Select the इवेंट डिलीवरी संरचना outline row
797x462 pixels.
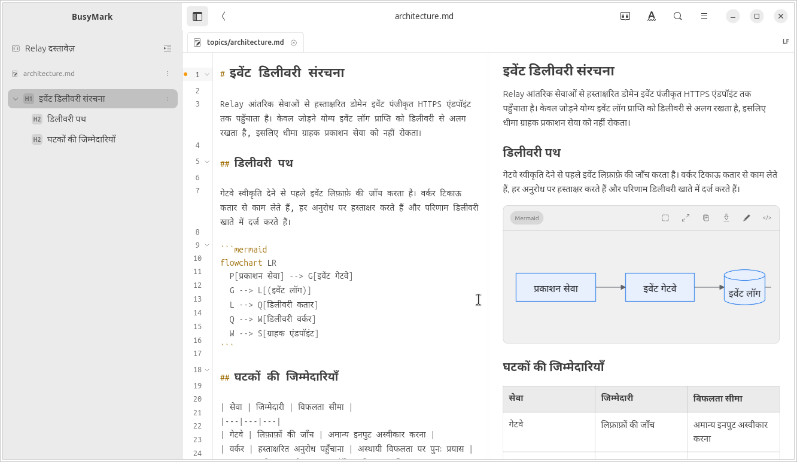click(93, 99)
